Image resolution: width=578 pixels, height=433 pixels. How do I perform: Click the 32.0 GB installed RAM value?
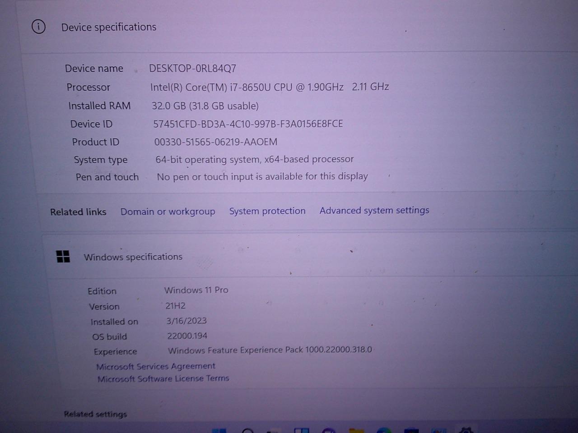pyautogui.click(x=205, y=106)
